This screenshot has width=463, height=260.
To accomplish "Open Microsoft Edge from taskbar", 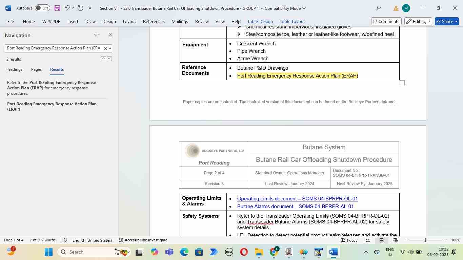I will tap(184, 252).
